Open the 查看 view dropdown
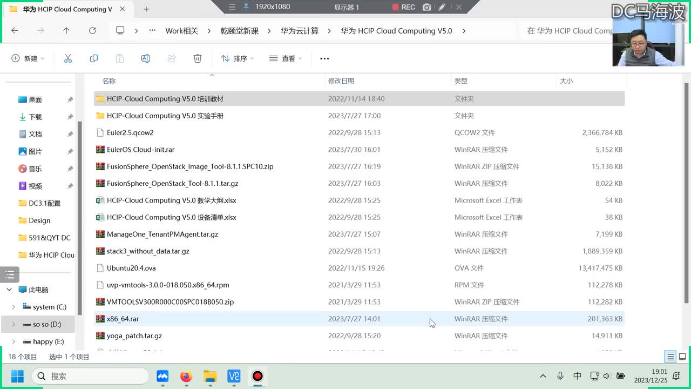The image size is (691, 389). coord(286,58)
